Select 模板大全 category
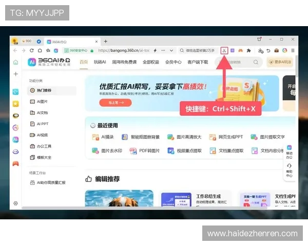 click(41, 157)
